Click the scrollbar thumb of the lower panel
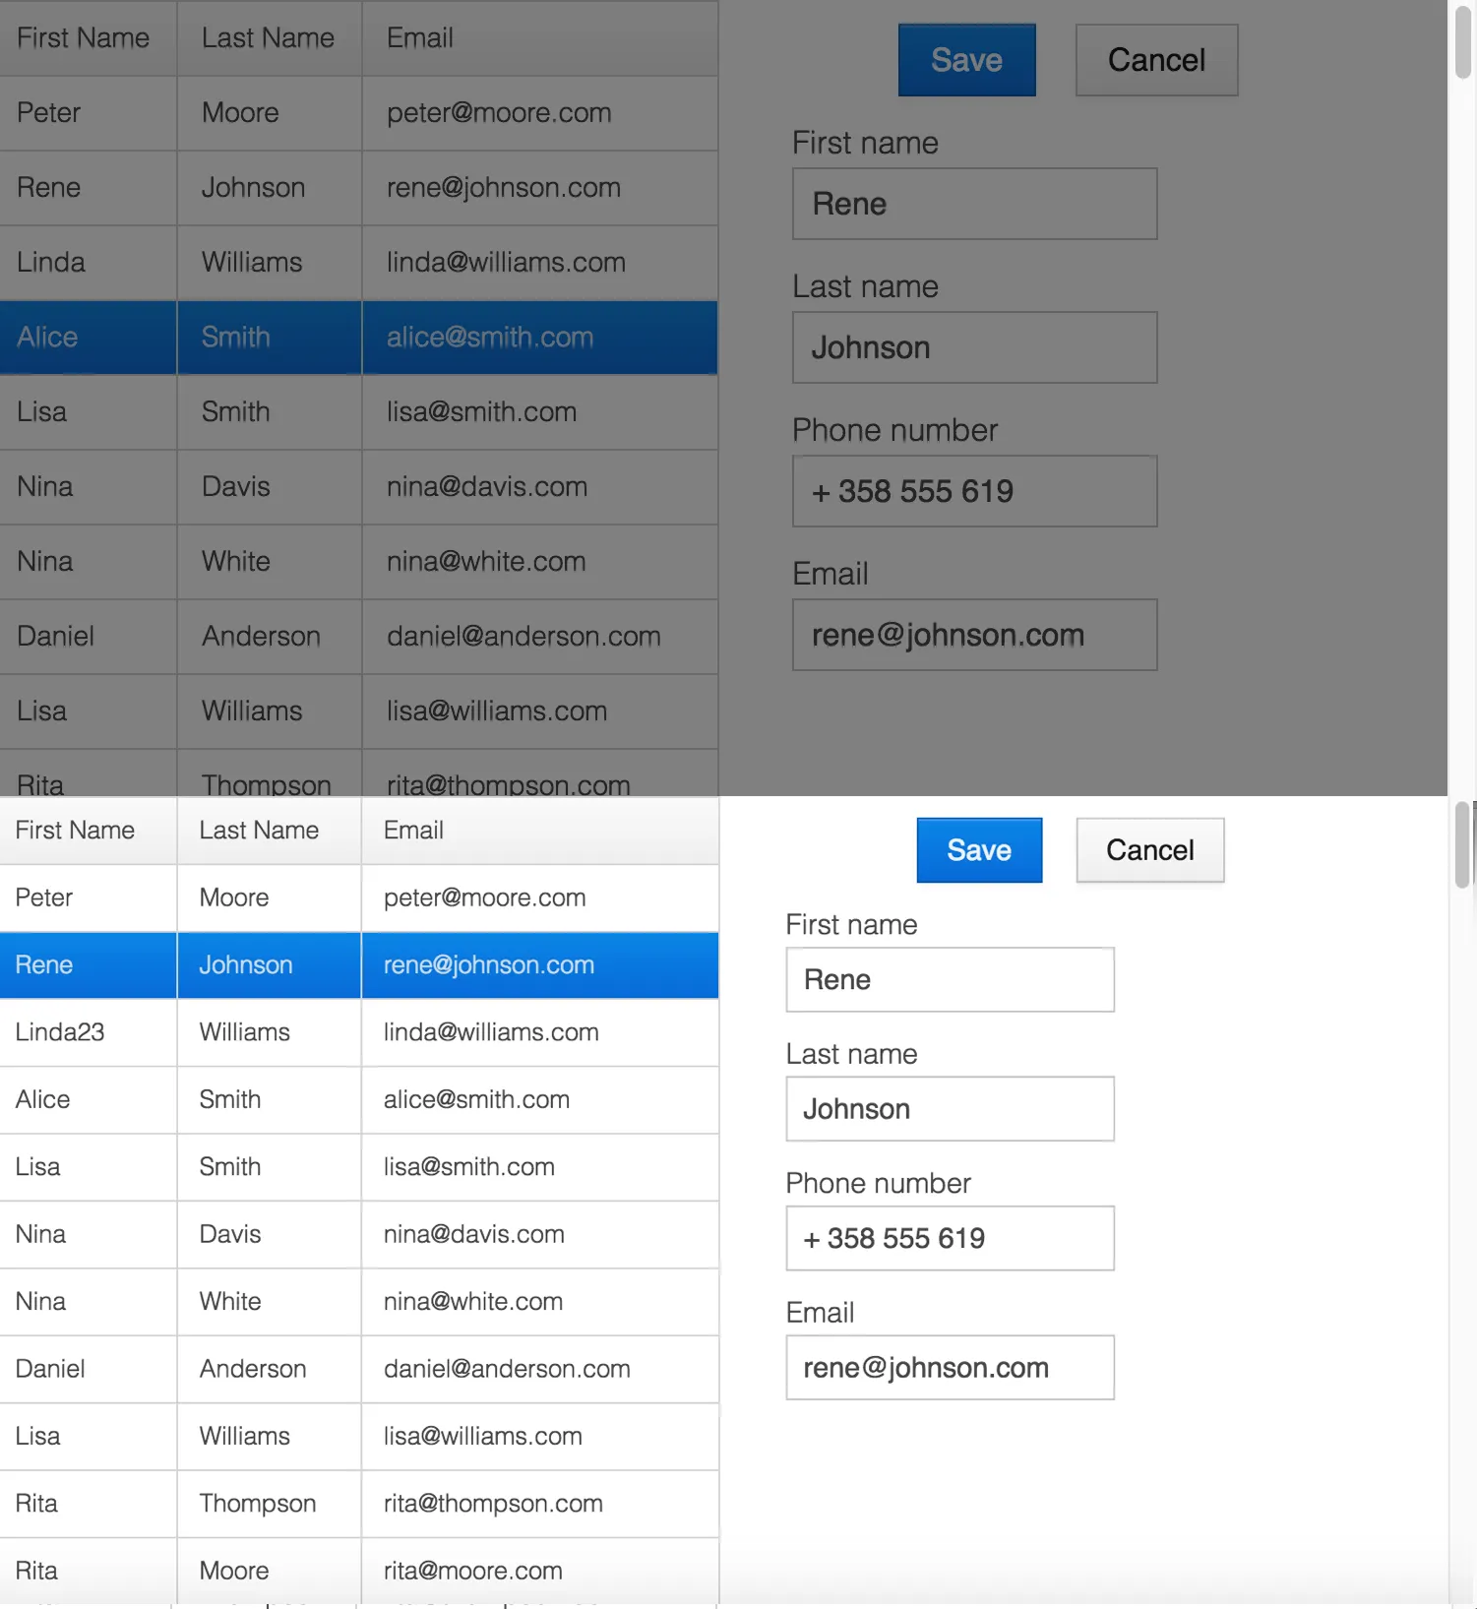 point(1462,844)
